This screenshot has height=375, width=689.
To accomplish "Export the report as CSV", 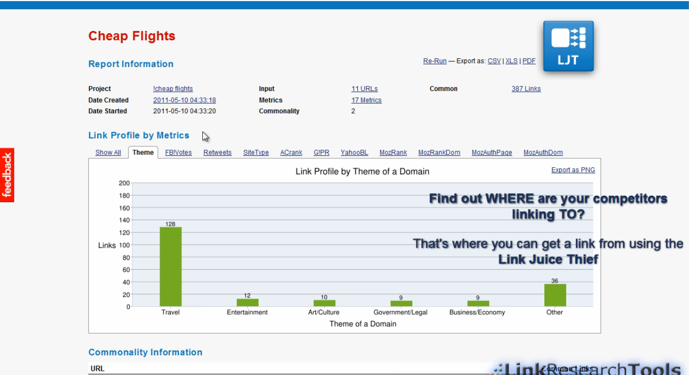I will [x=494, y=61].
